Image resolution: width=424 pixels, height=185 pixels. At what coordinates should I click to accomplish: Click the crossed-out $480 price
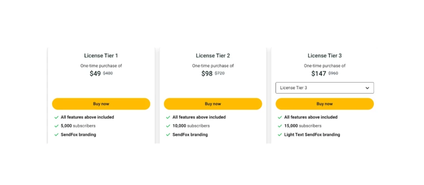click(x=108, y=73)
